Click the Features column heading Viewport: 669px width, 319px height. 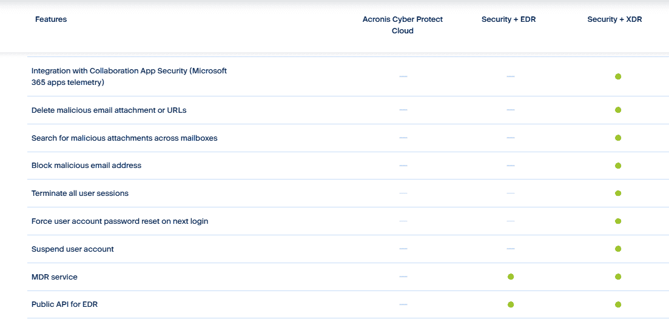(x=51, y=19)
